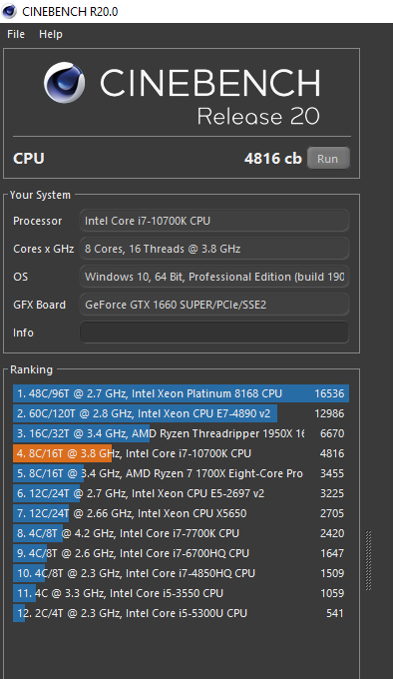Select the Threadripper 1950X ranking row

(181, 433)
